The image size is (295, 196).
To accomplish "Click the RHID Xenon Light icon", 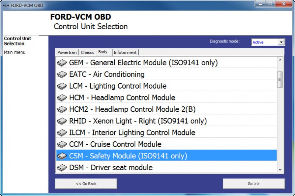I will [62, 121].
